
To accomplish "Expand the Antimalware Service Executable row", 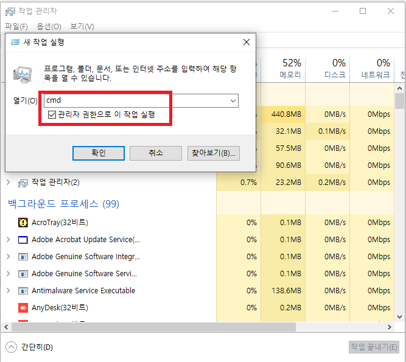I will [9, 291].
